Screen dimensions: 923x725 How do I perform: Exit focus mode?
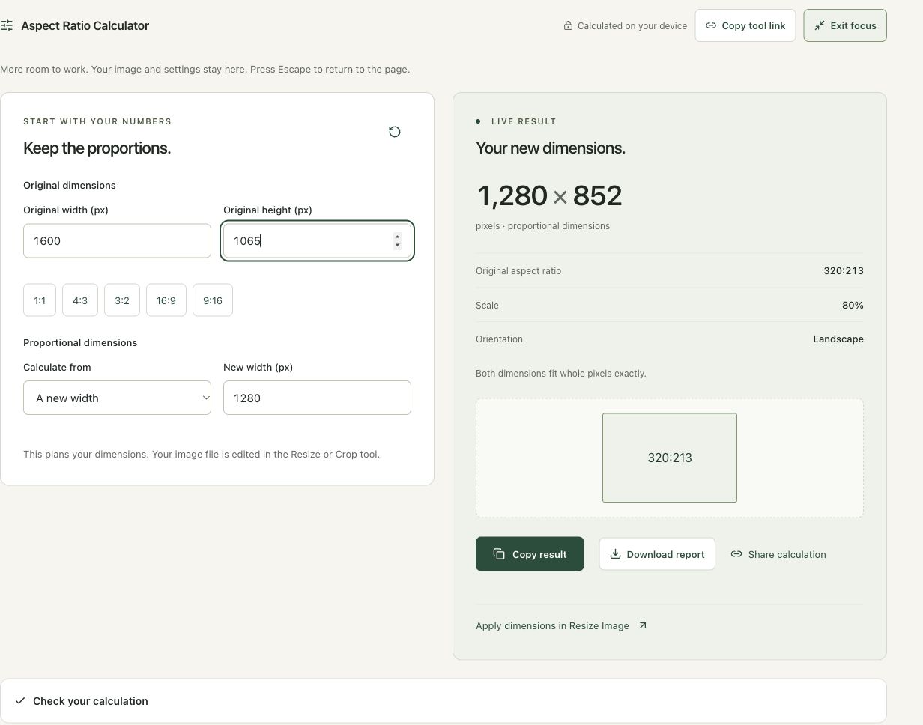845,25
